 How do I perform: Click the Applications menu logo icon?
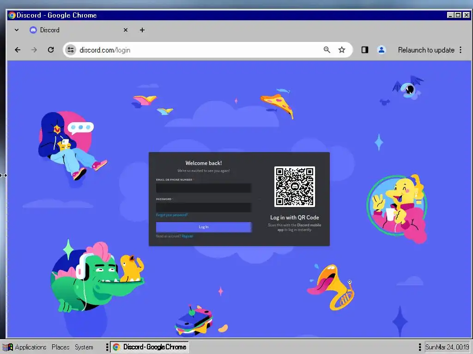[x=8, y=347]
